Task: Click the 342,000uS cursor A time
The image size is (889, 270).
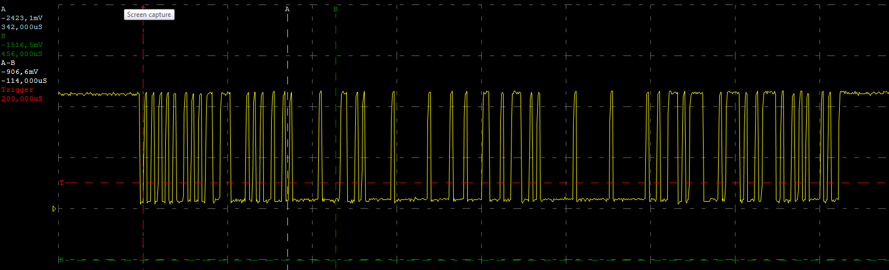Action: coord(22,27)
